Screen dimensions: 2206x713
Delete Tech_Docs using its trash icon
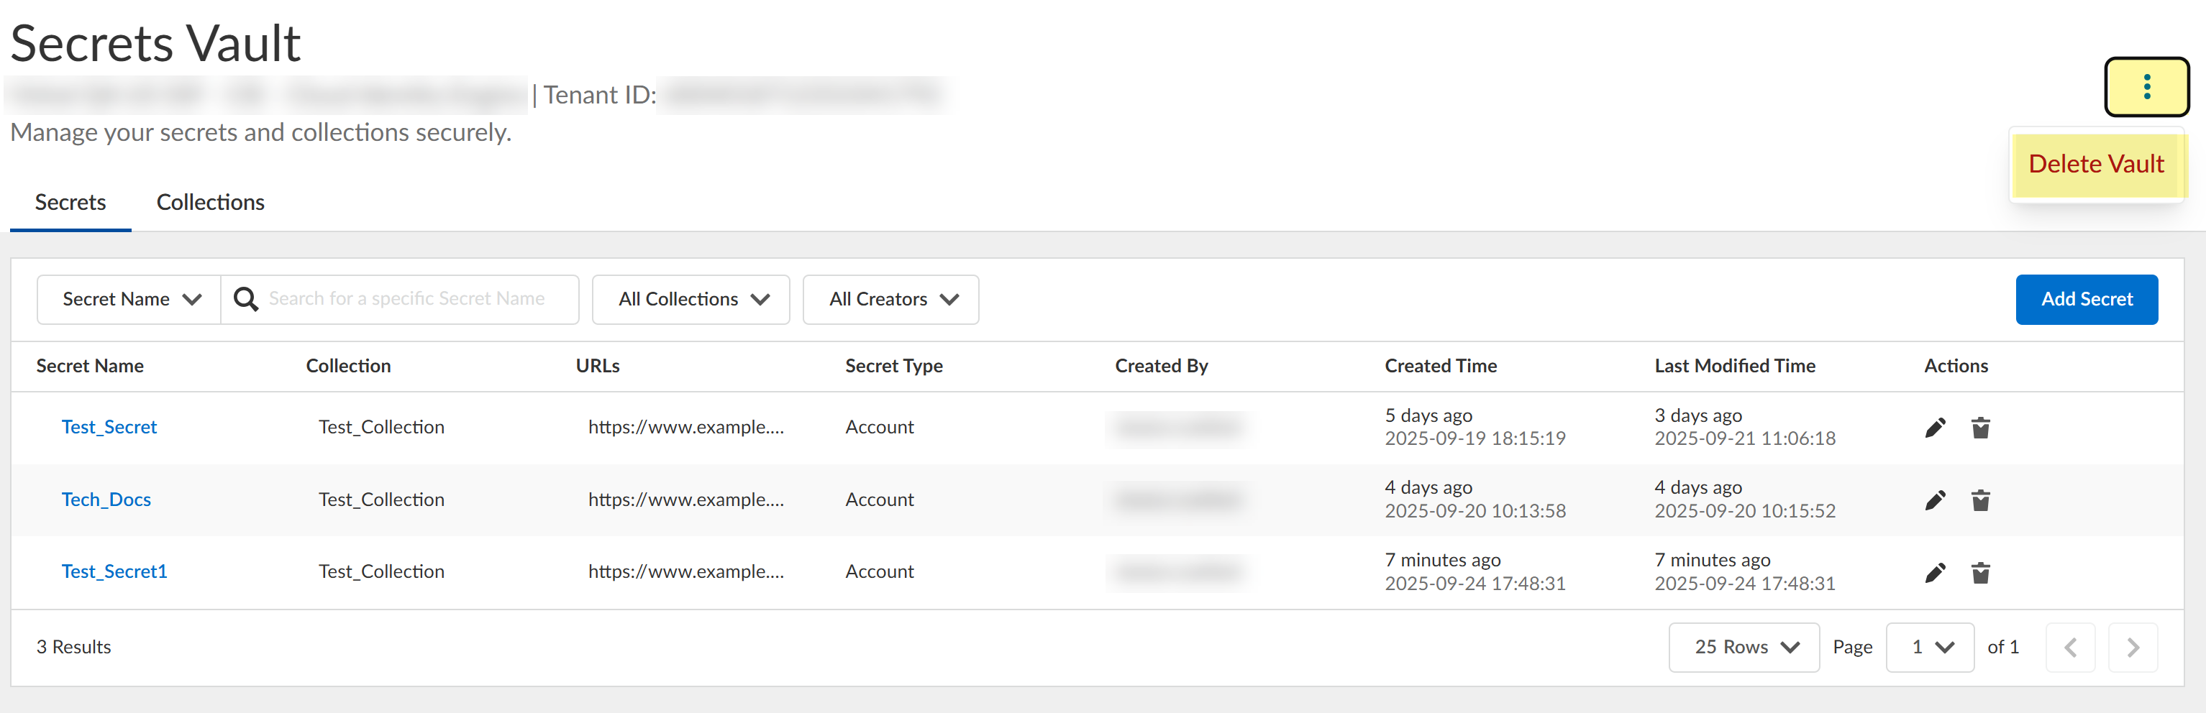[x=1980, y=500]
